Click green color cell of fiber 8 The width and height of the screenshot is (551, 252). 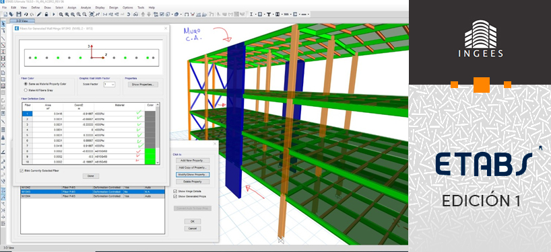coord(150,151)
